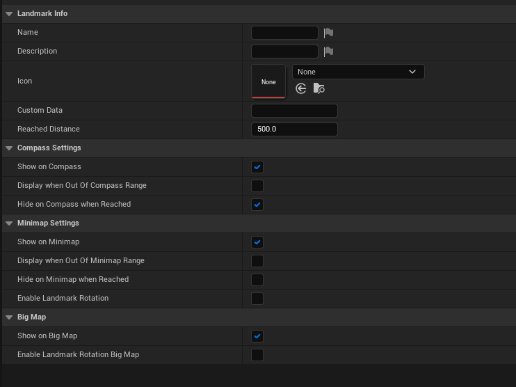The image size is (516, 387).
Task: Enable Display when Out Of Compass Range
Action: tap(257, 186)
